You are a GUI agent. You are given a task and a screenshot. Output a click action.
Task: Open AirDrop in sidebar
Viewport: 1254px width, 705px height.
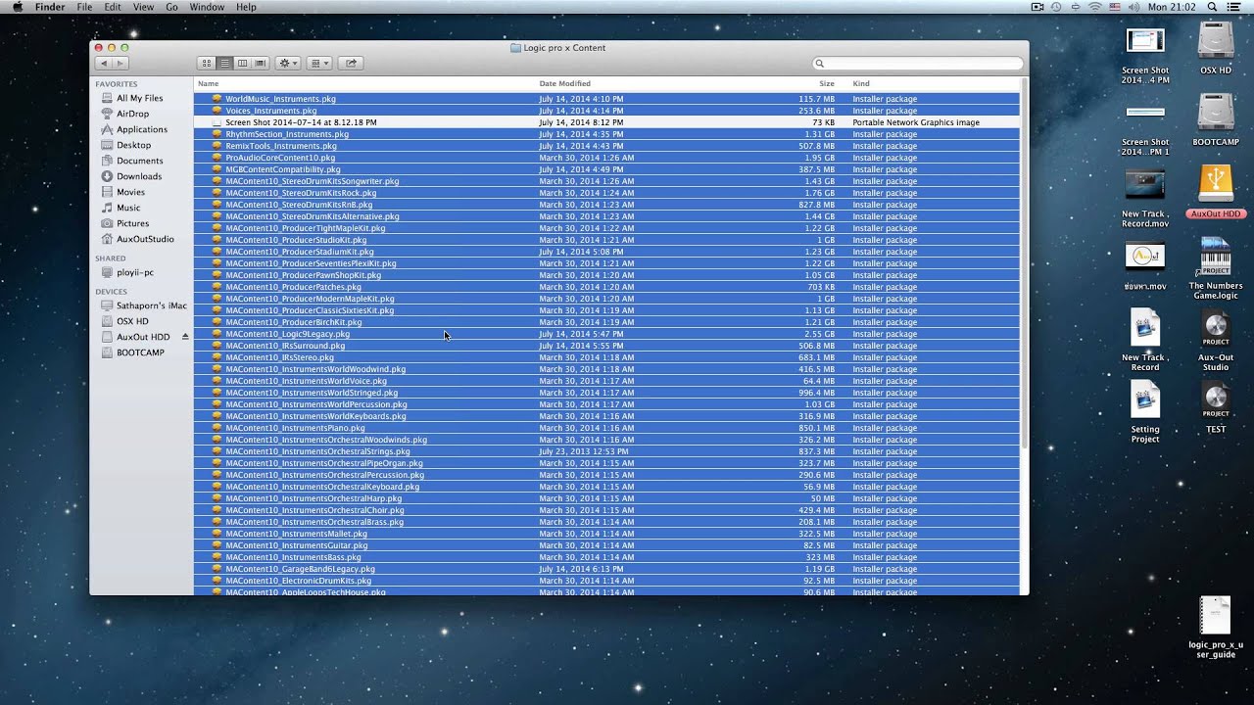point(133,114)
